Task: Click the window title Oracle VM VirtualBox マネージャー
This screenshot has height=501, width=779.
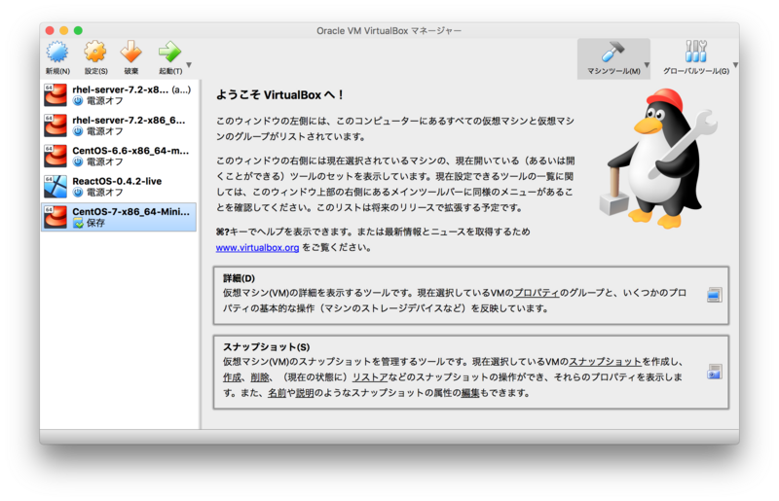Action: click(389, 31)
